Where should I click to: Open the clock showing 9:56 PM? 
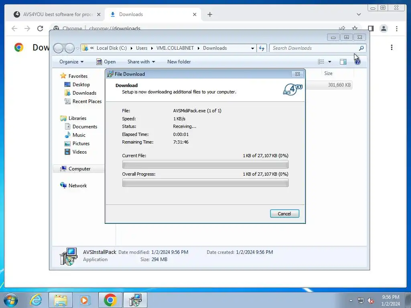point(390,300)
